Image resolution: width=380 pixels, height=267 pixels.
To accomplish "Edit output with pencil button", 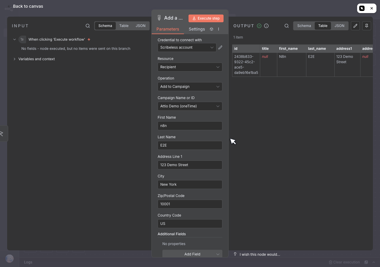I will pos(355,26).
